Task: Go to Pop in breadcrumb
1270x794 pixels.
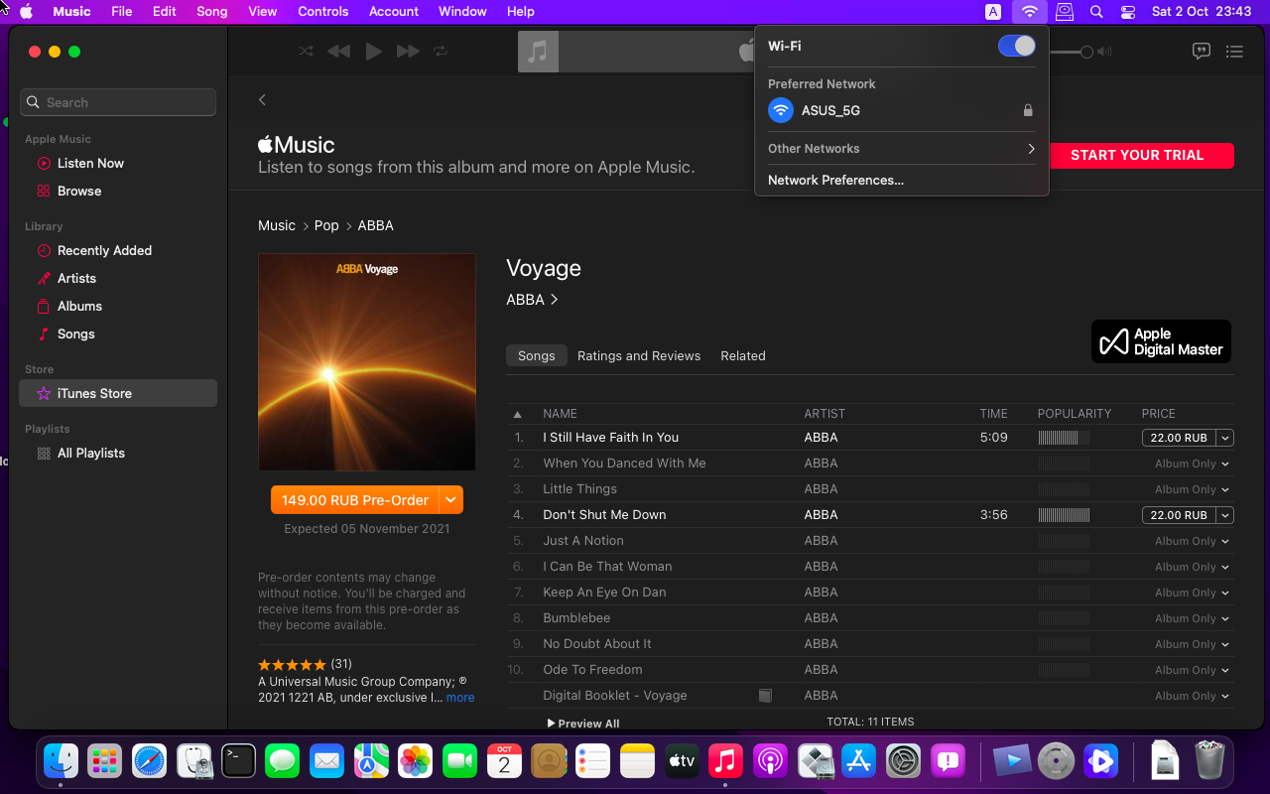Action: (326, 225)
